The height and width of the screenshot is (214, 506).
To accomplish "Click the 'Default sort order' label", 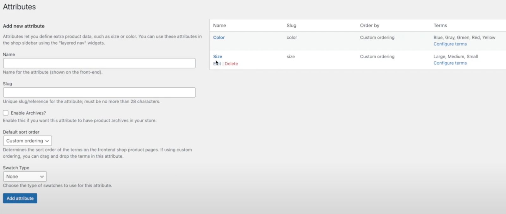I will click(x=21, y=132).
